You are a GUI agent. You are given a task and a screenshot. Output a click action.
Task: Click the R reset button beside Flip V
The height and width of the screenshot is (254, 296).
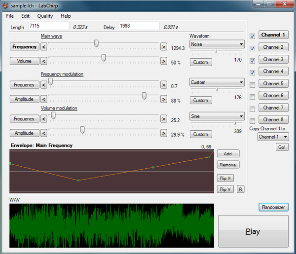pos(241,189)
